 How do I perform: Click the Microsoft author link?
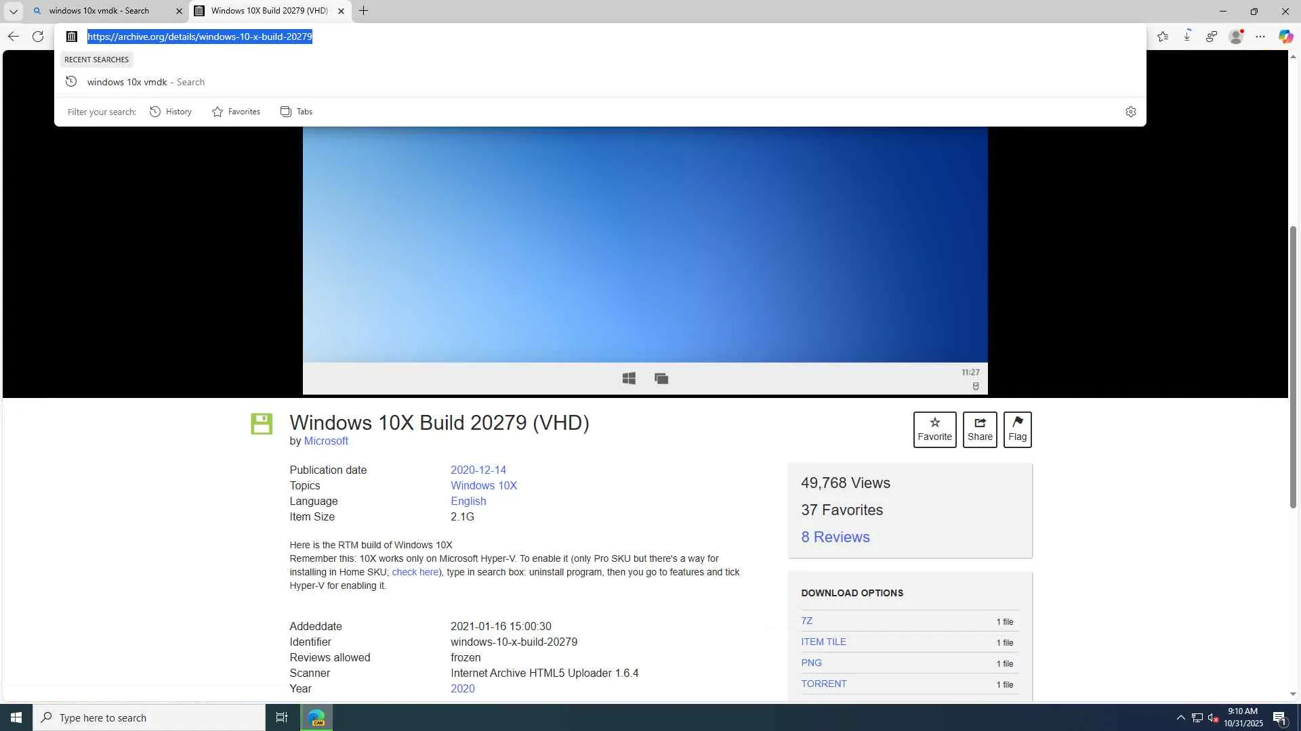(x=326, y=441)
